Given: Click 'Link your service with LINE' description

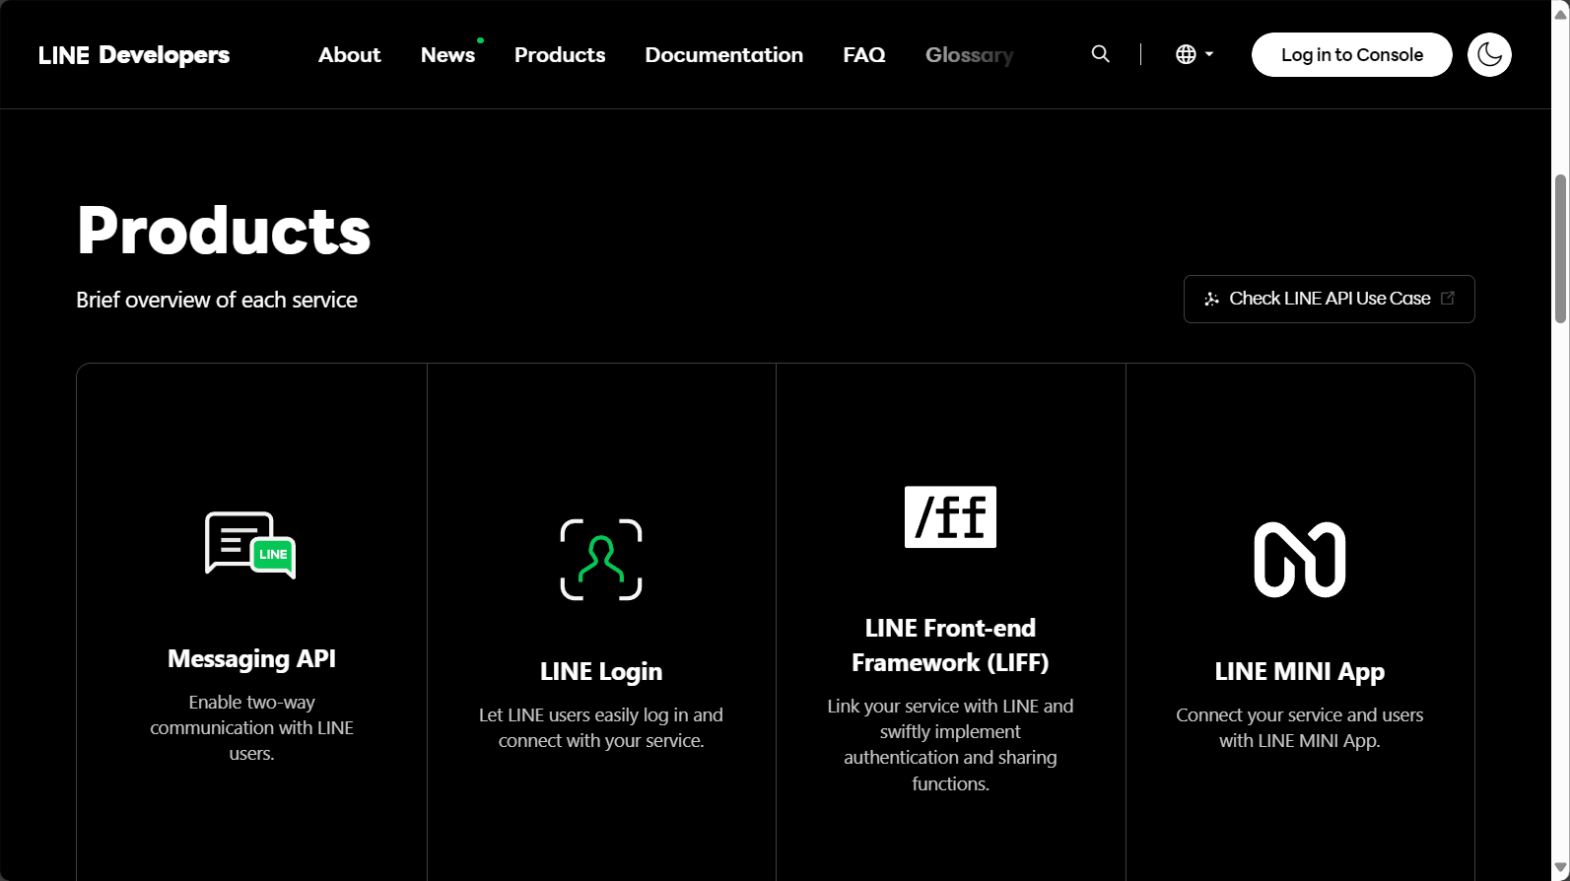Looking at the screenshot, I should coord(950,745).
